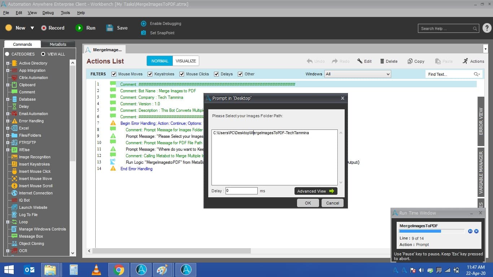Select Insert Mouse Scroll command icon
Image resolution: width=493 pixels, height=277 pixels.
click(x=14, y=186)
